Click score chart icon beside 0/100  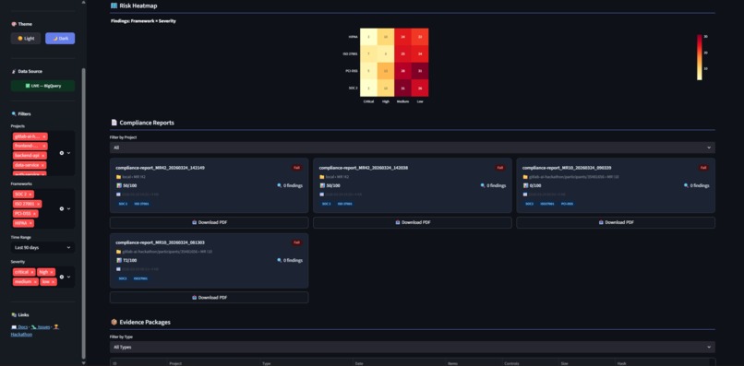pyautogui.click(x=525, y=186)
